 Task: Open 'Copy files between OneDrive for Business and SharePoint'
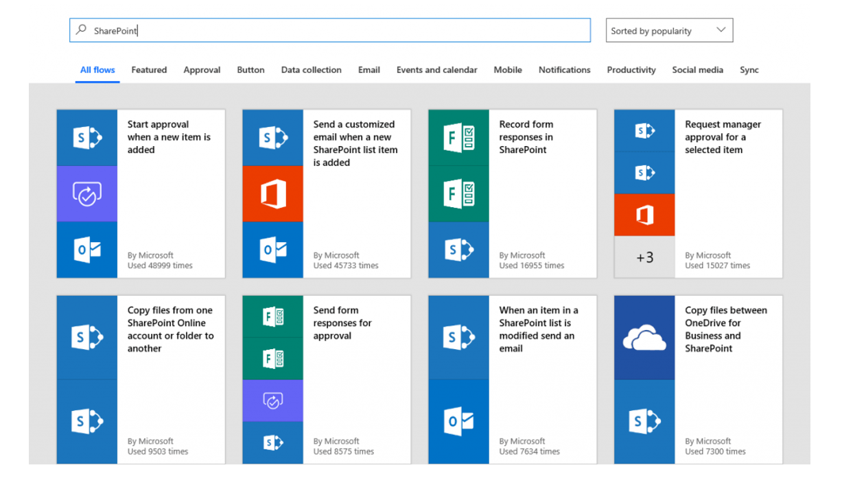point(726,329)
